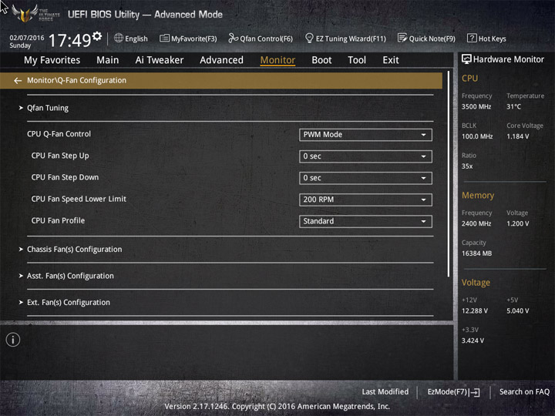The height and width of the screenshot is (416, 555).
Task: Click the CPU Fan Profile label
Action: point(58,221)
